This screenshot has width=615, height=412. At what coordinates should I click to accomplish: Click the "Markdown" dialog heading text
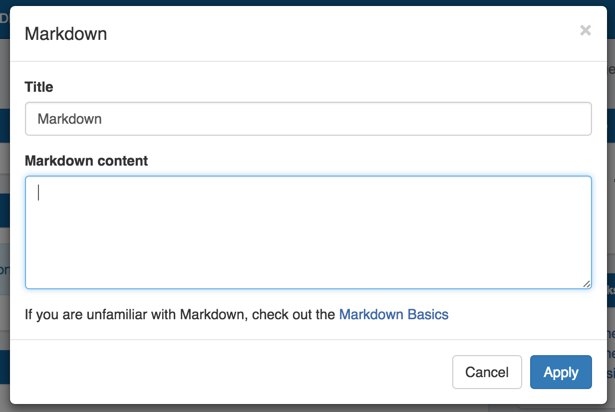pyautogui.click(x=66, y=34)
